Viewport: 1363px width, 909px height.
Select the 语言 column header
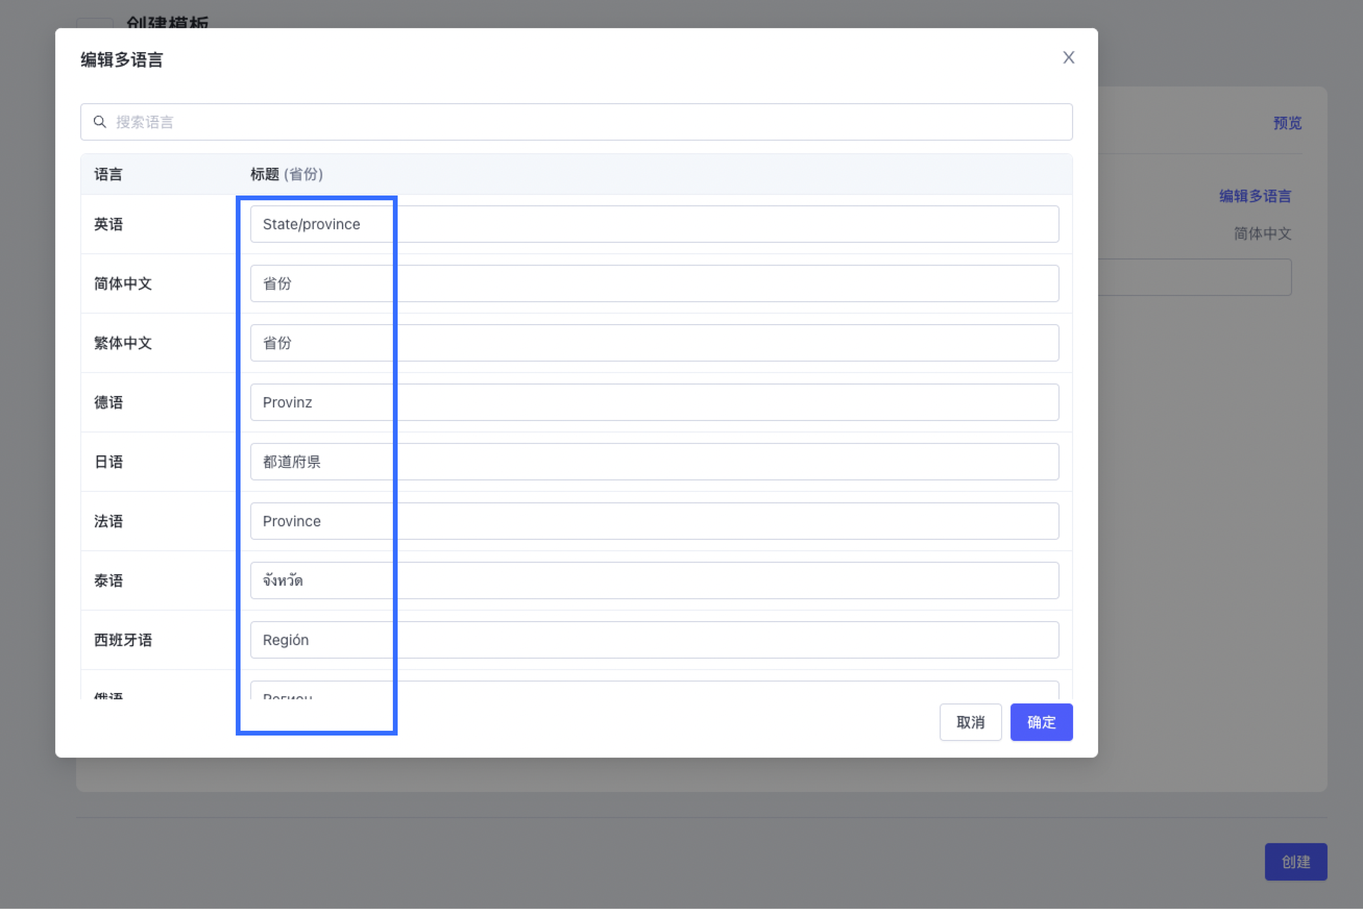tap(109, 174)
